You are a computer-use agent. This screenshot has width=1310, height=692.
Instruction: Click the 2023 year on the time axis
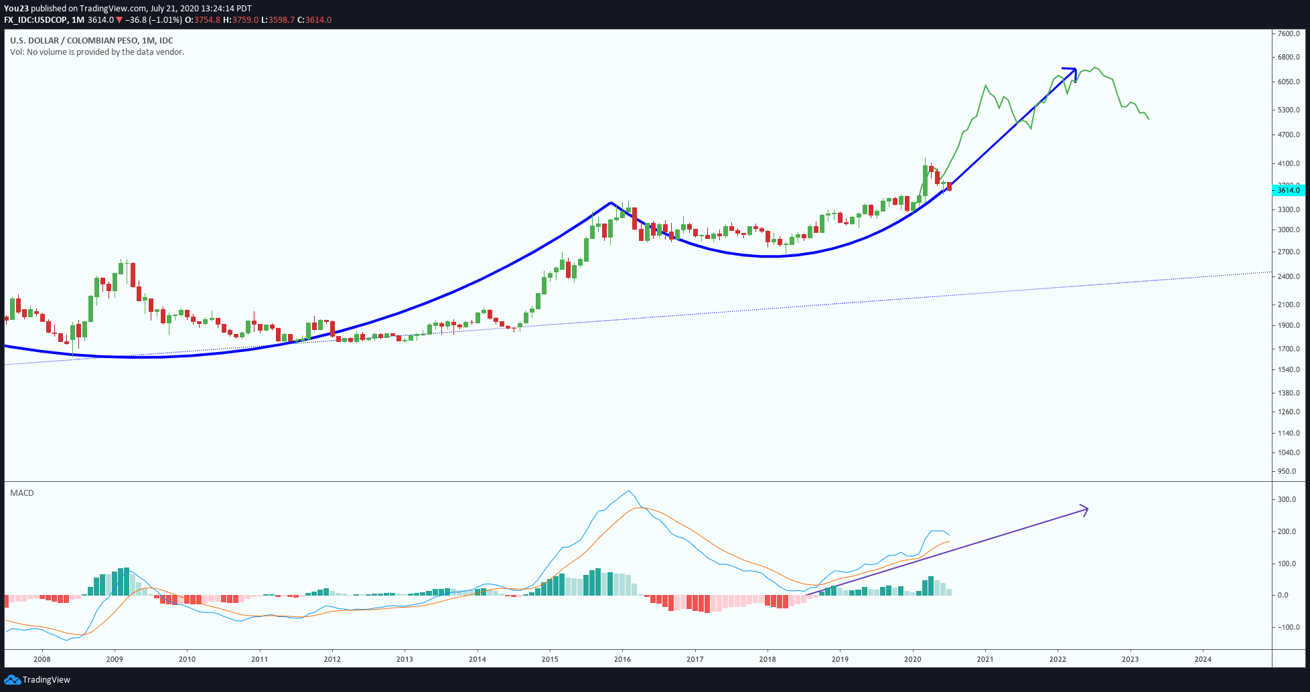click(1131, 659)
